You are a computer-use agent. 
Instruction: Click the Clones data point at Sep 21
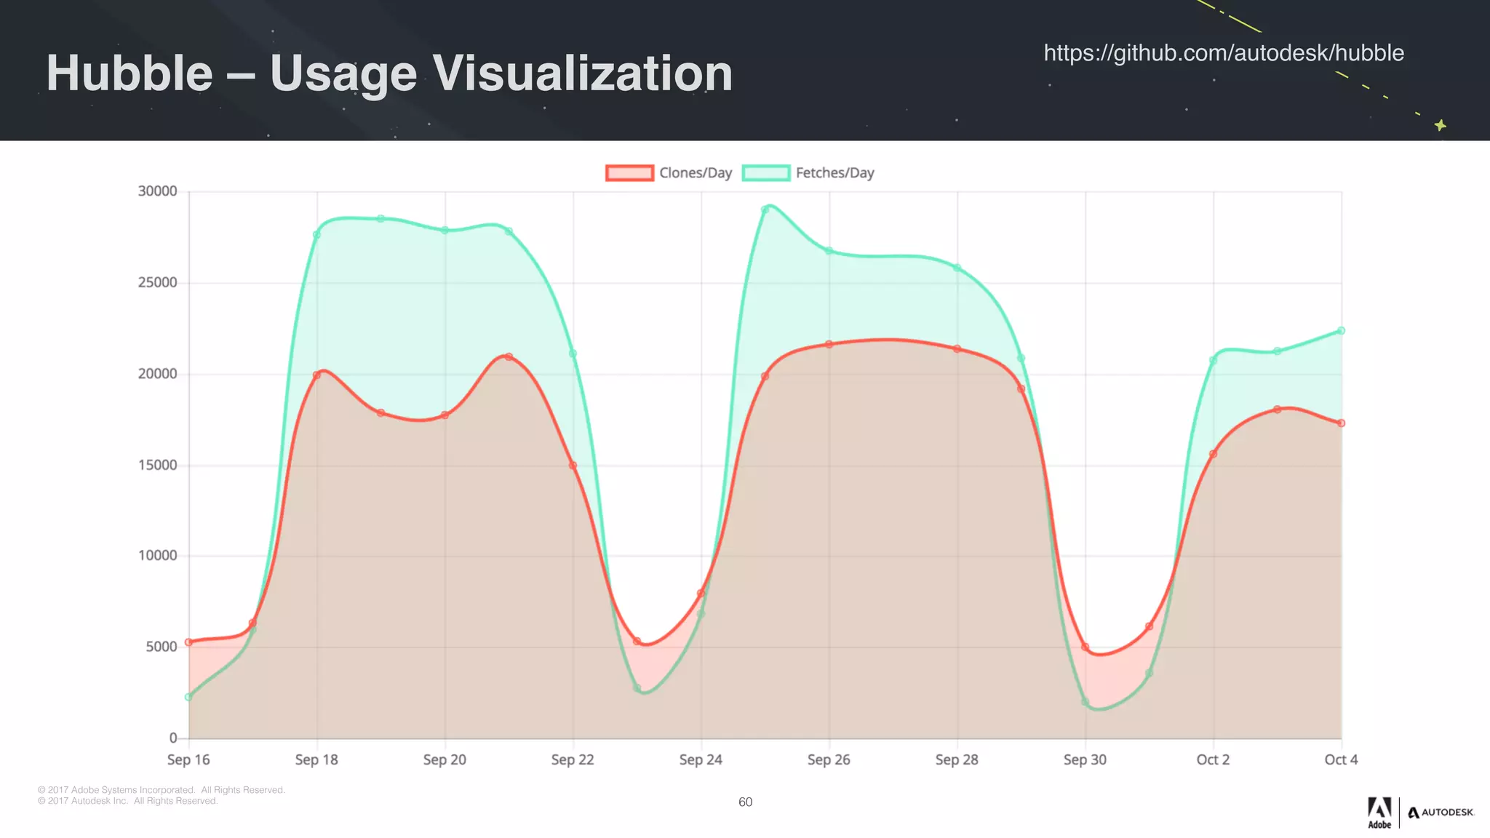pos(509,357)
